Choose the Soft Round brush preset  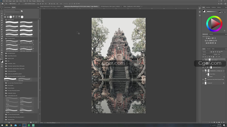tap(26, 23)
